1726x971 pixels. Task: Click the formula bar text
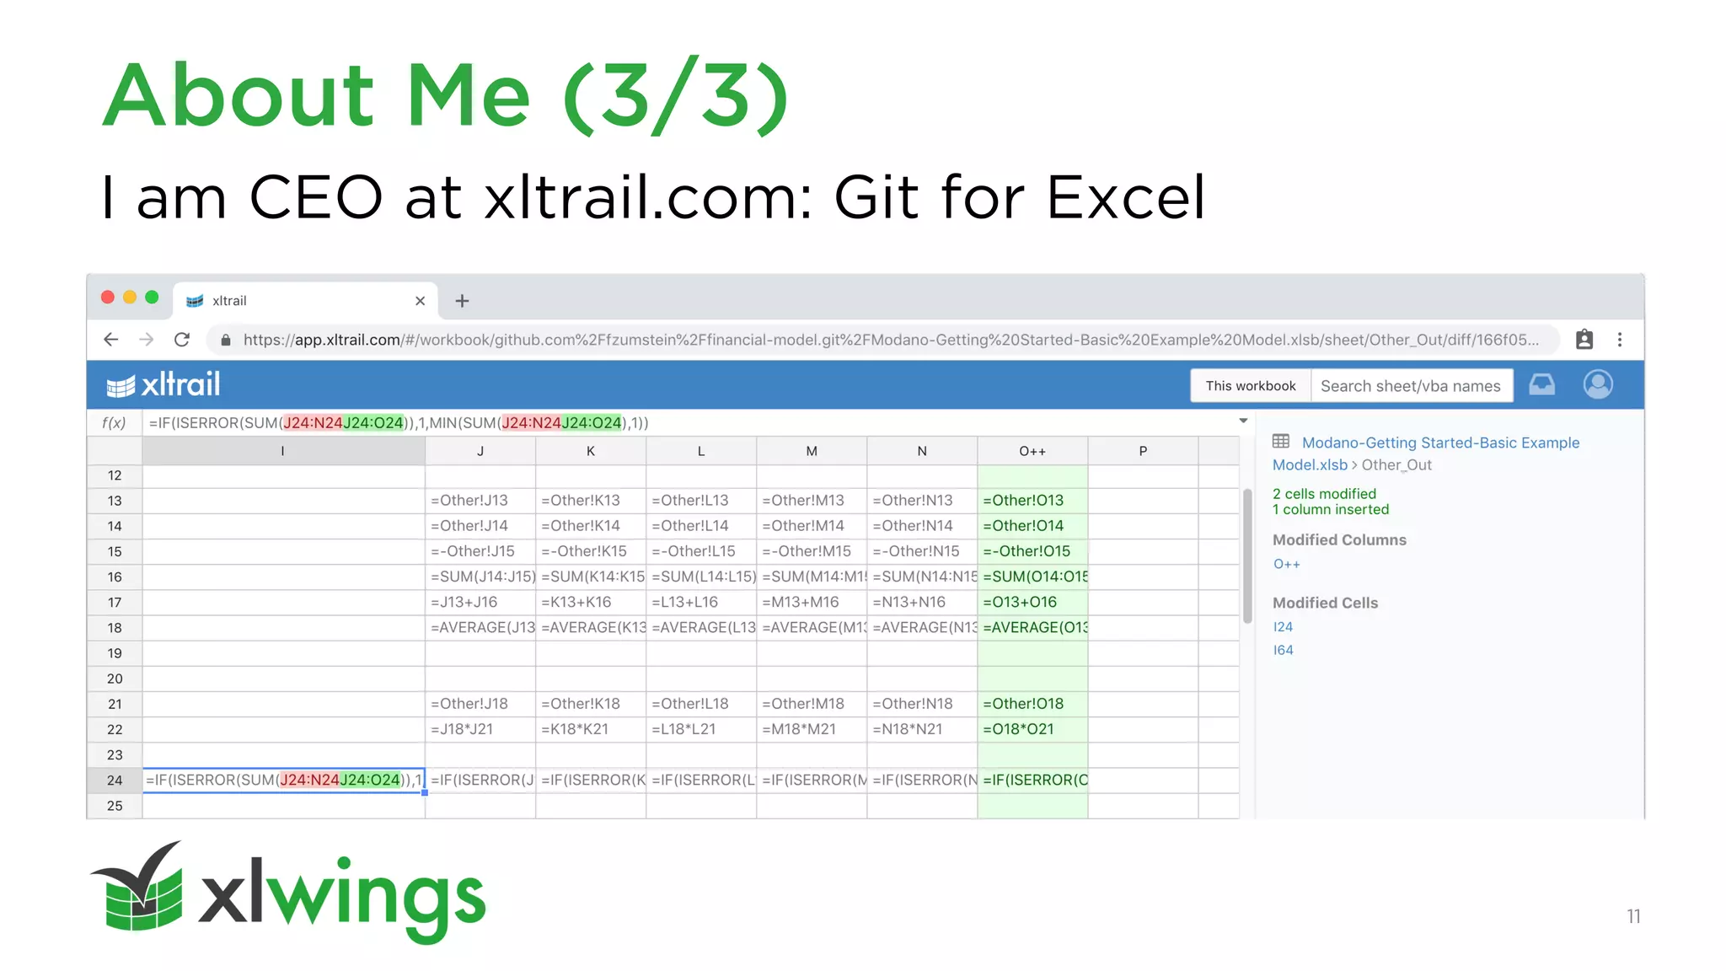click(399, 422)
